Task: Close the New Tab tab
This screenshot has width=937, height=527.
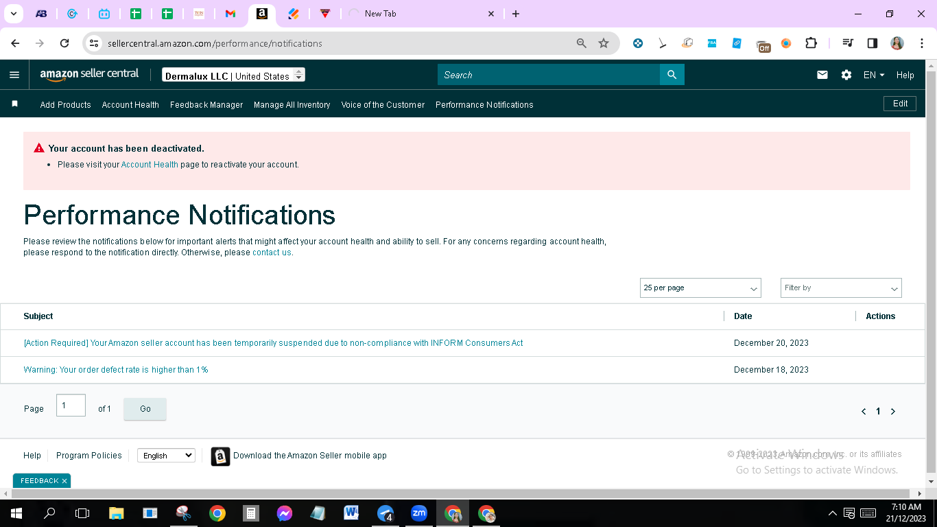Action: pos(491,14)
